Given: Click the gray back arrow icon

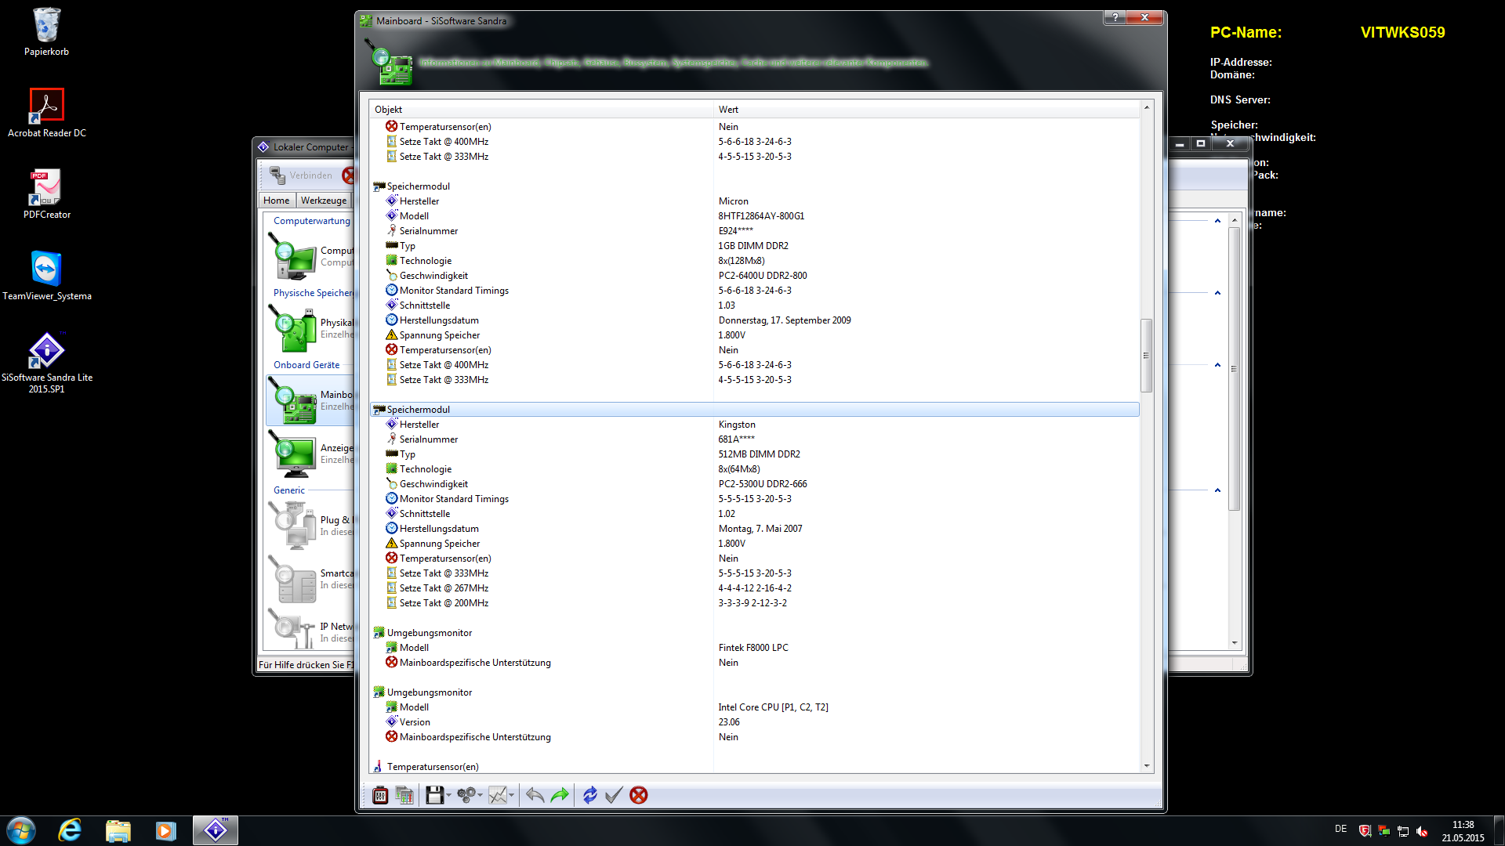Looking at the screenshot, I should [x=535, y=795].
